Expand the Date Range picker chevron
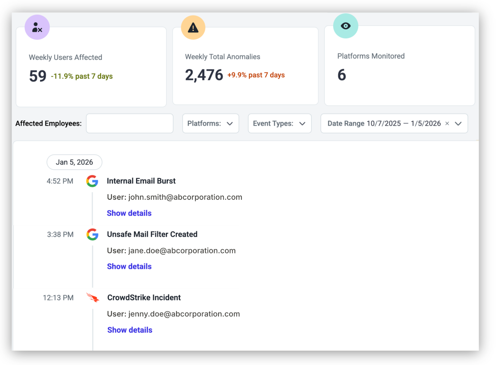 pos(458,124)
